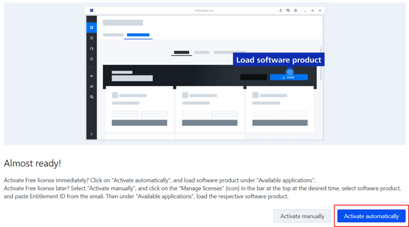Click the gray button on first product card
The width and height of the screenshot is (409, 227).
pos(139,123)
